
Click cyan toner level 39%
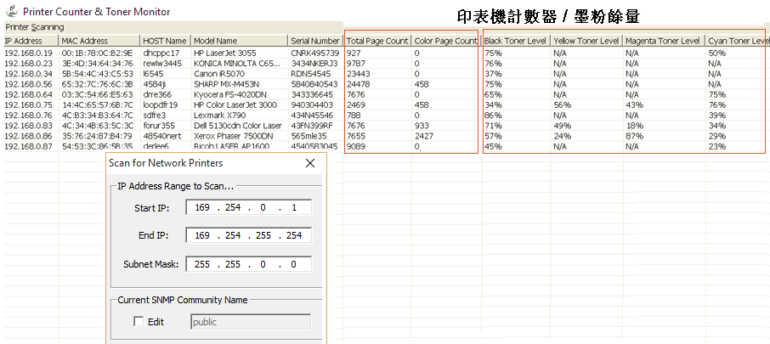point(717,116)
